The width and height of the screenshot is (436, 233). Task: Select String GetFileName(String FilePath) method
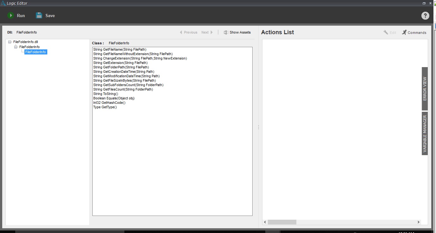pos(120,49)
